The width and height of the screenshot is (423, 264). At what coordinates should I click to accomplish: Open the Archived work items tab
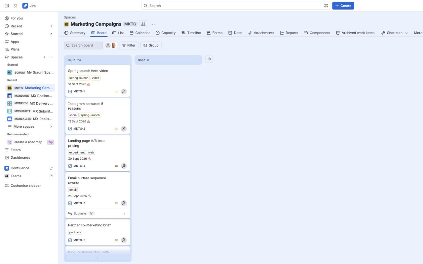[x=355, y=33]
